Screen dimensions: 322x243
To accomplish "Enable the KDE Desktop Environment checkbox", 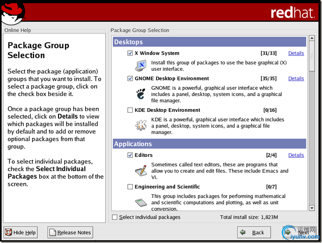I will point(130,110).
